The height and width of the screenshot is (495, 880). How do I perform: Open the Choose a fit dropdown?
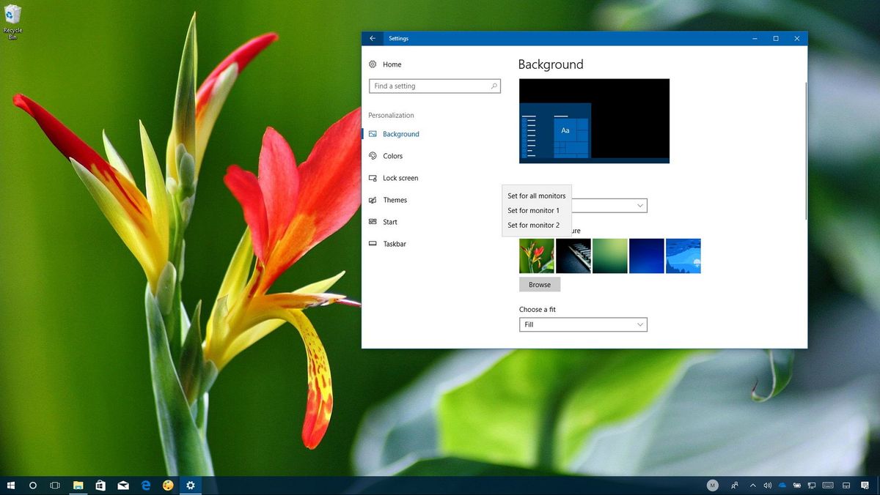583,324
